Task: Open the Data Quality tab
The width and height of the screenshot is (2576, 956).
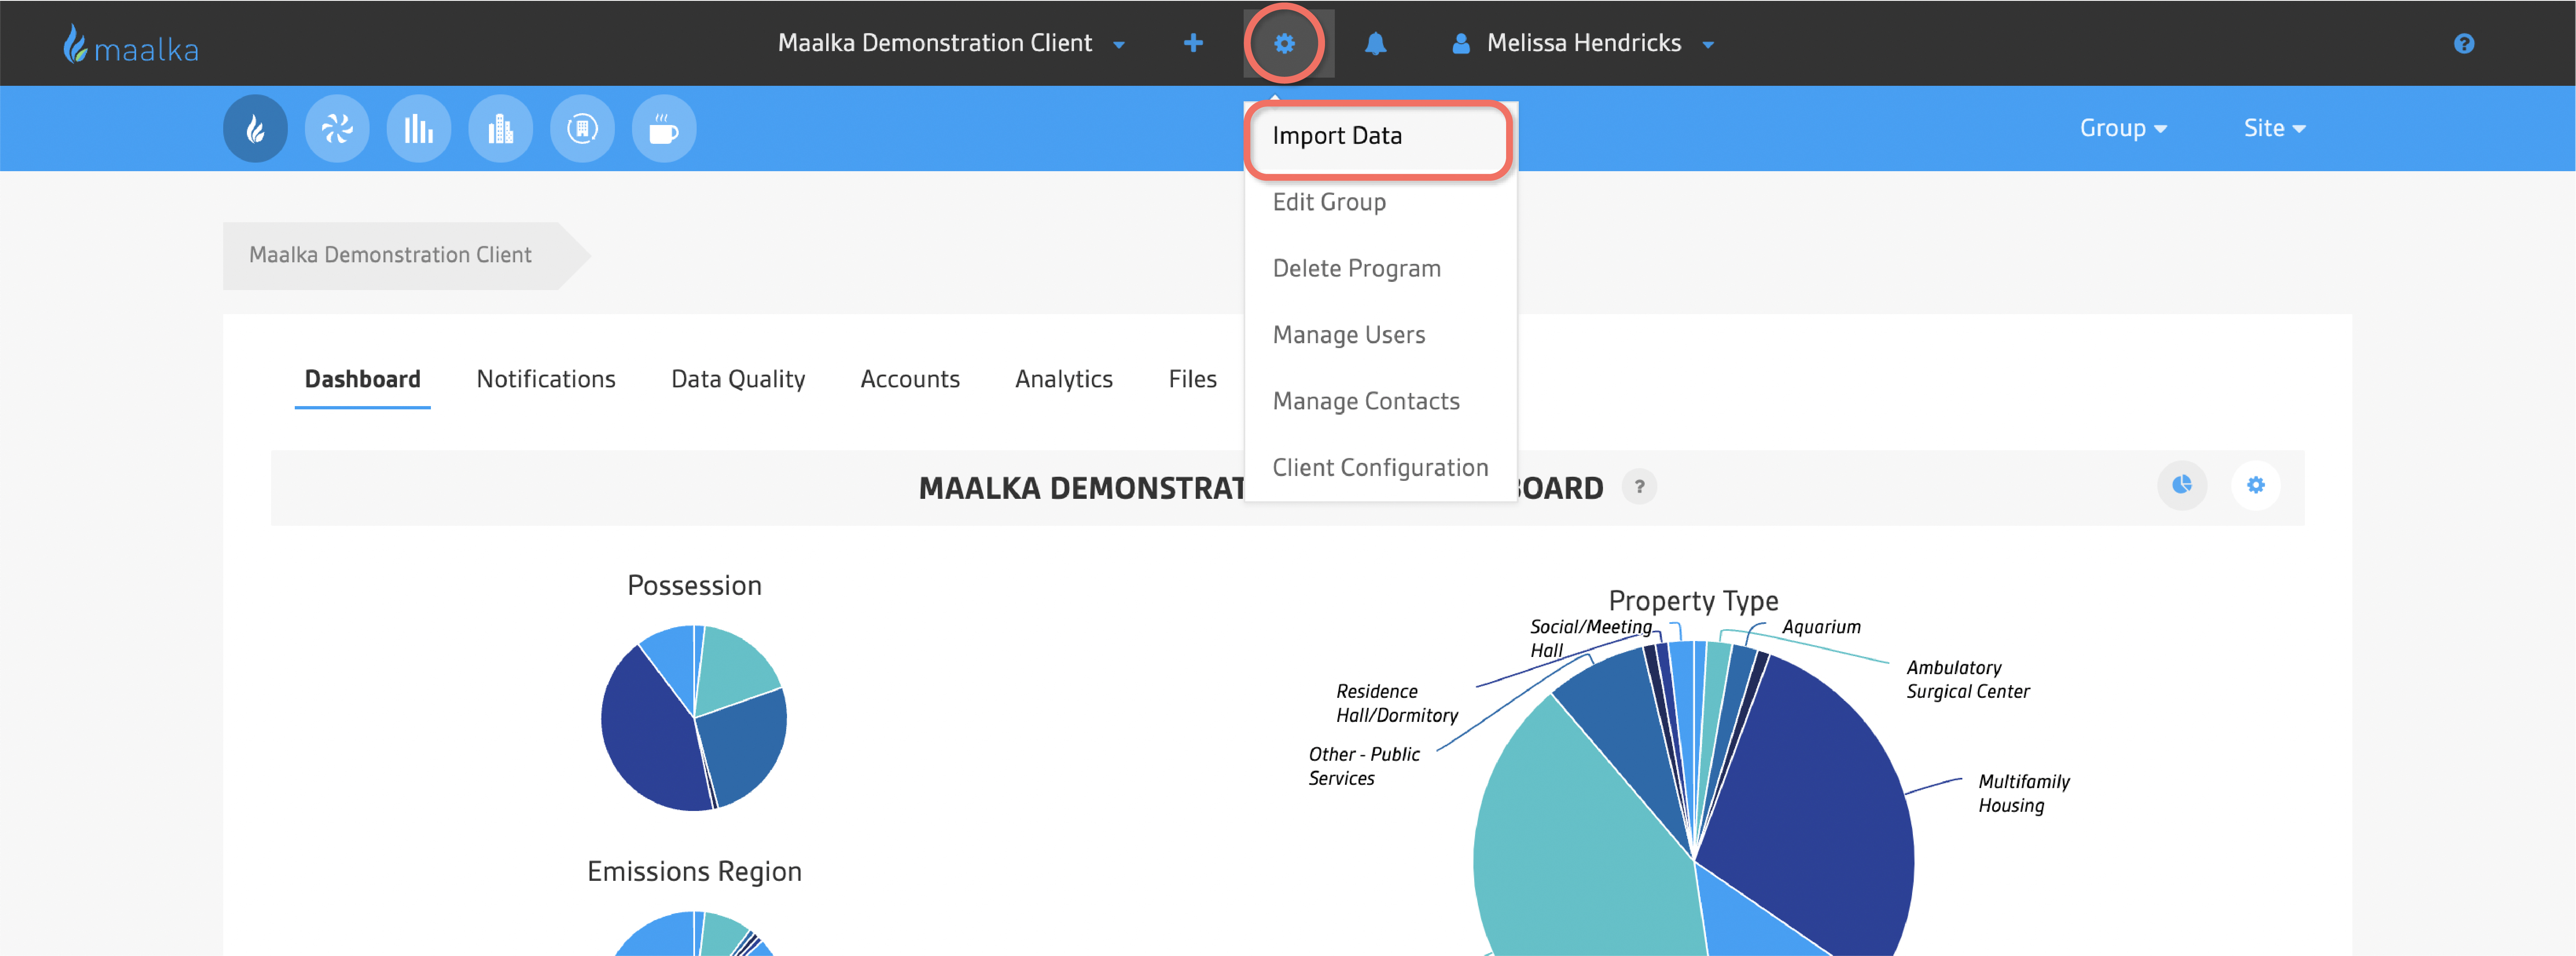Action: tap(738, 380)
